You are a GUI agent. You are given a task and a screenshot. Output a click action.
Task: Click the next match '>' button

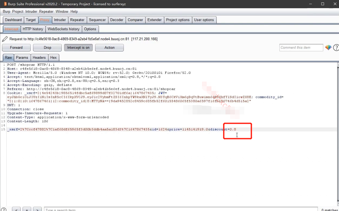coord(37,209)
